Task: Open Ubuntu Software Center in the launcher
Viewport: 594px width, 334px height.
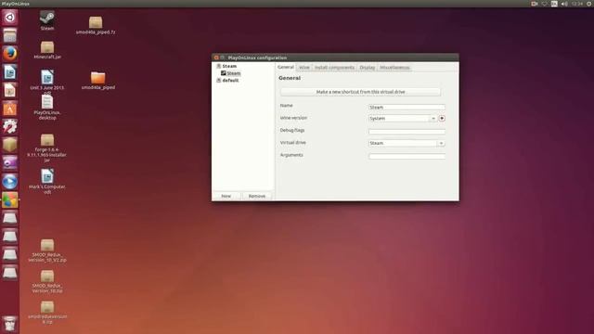Action: click(x=10, y=109)
